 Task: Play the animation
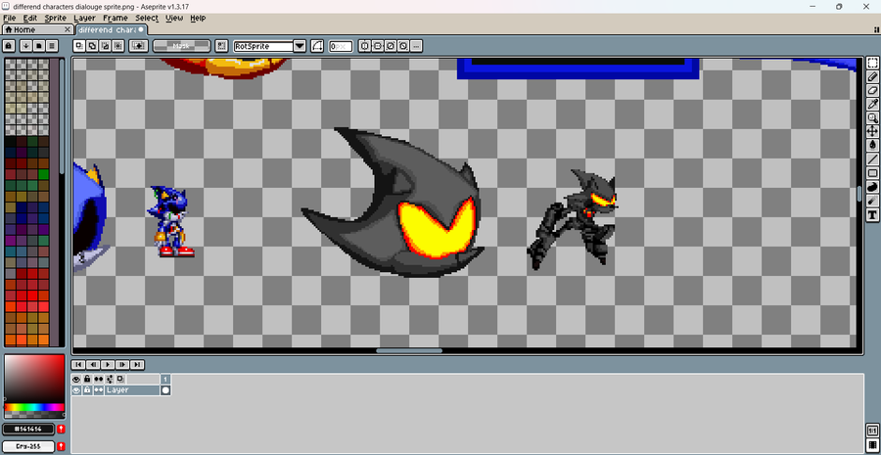click(108, 365)
